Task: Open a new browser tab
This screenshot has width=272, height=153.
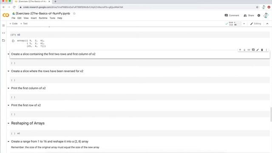Action: coord(55,2)
